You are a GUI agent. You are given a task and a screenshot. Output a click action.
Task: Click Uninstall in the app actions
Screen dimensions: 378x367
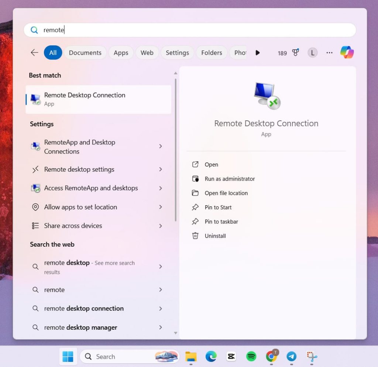click(x=215, y=236)
